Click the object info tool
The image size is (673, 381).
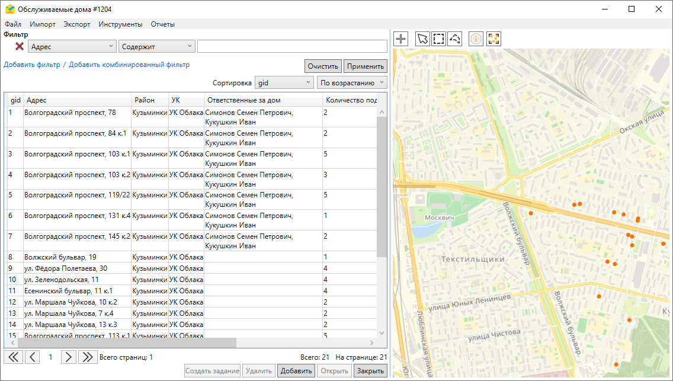click(x=476, y=39)
